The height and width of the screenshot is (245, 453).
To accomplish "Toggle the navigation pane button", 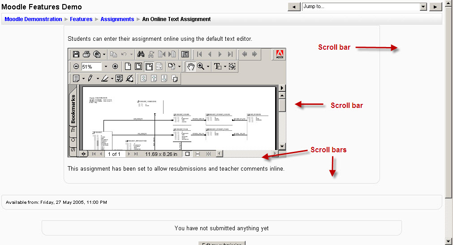I will pyautogui.click(x=84, y=154).
